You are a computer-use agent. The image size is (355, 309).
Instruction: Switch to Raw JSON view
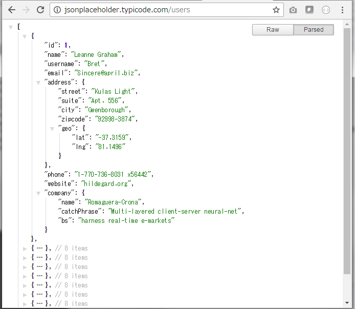[x=273, y=30]
